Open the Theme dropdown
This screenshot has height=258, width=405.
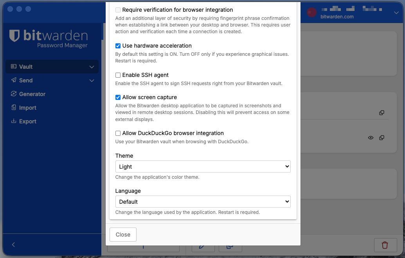pyautogui.click(x=203, y=166)
